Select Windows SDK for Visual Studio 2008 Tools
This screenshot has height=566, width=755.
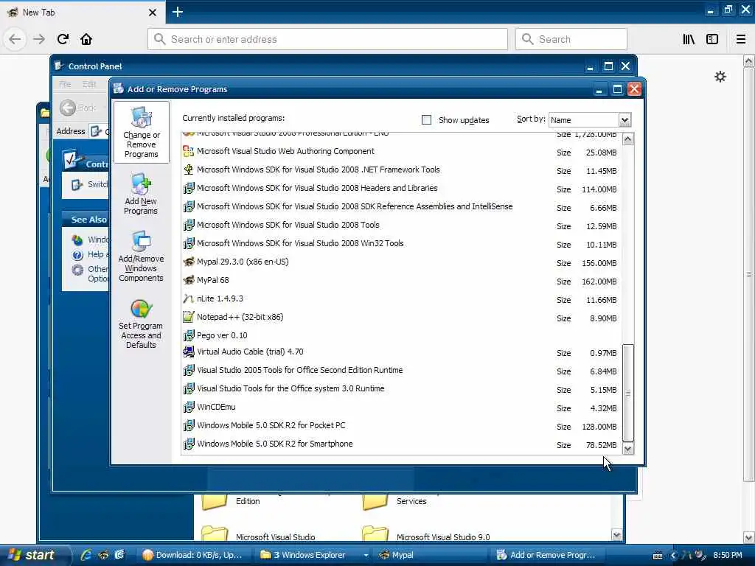click(401, 225)
